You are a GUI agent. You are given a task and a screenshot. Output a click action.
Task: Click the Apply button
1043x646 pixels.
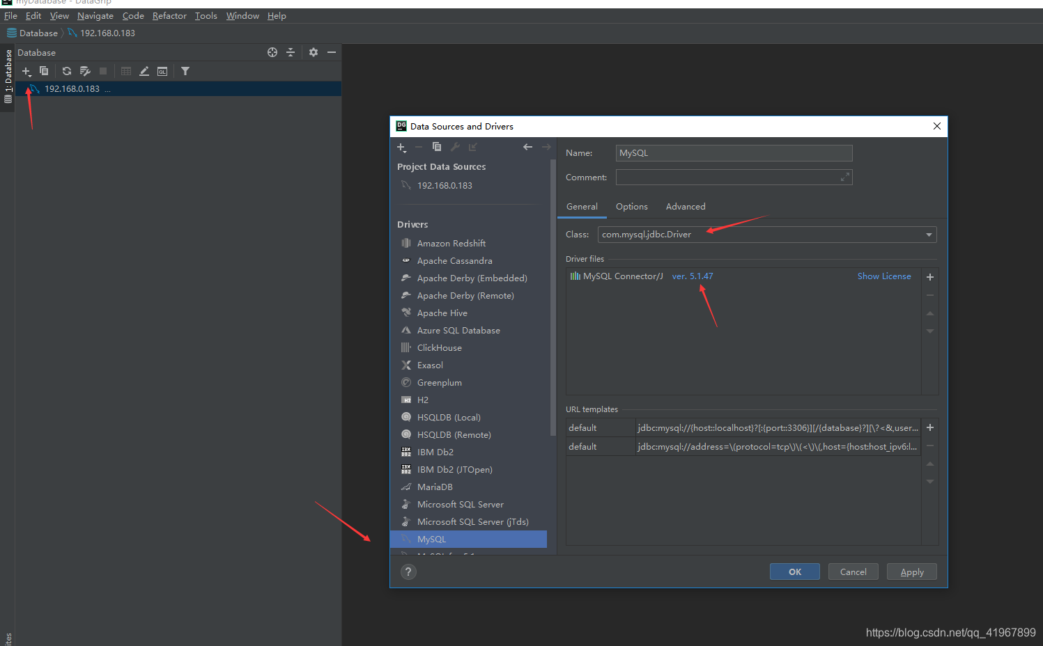coord(912,572)
